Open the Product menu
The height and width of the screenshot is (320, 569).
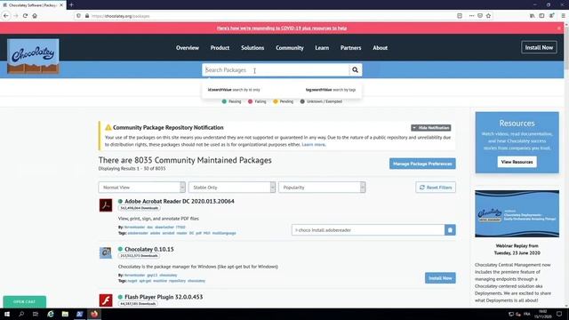[x=220, y=47]
